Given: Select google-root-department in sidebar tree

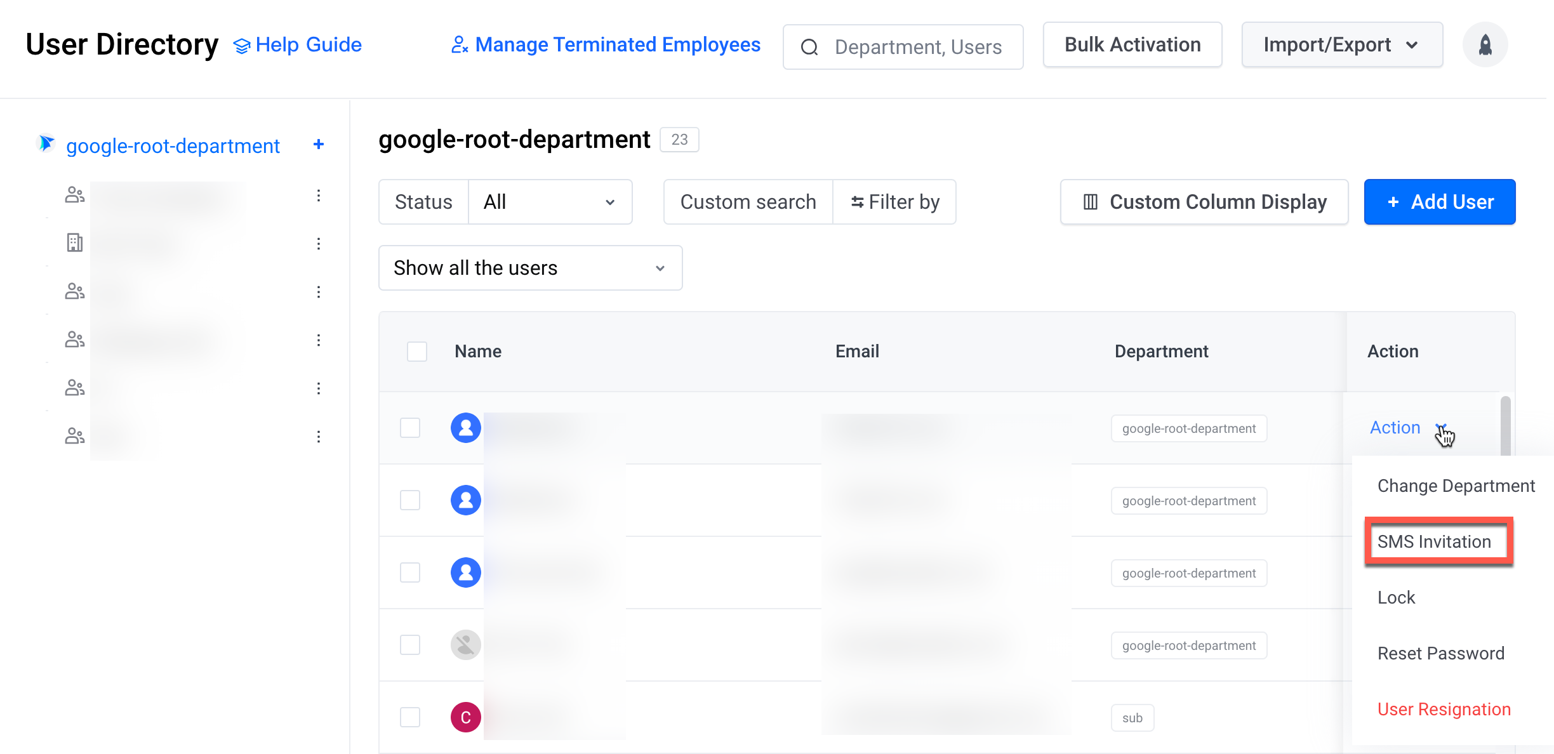Looking at the screenshot, I should pyautogui.click(x=173, y=146).
